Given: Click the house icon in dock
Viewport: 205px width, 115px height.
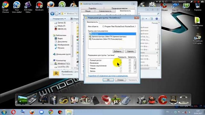Looking at the screenshot, I should (85, 100).
